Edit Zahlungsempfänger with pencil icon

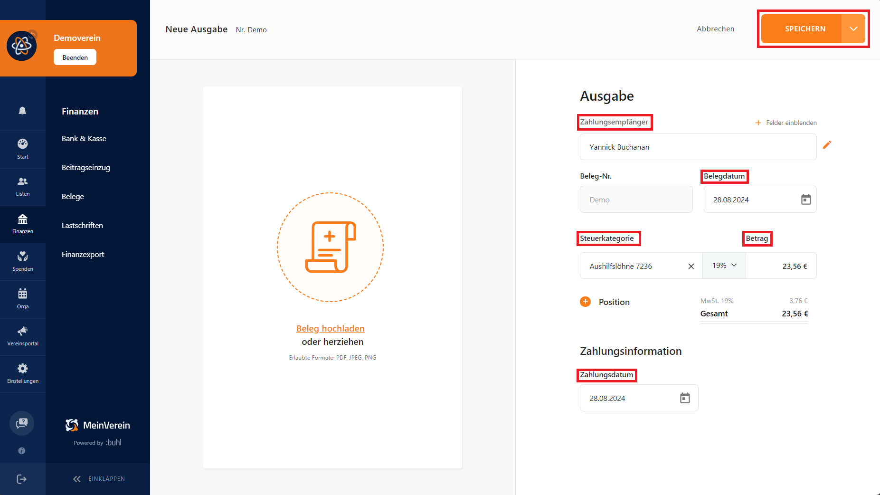(x=827, y=145)
